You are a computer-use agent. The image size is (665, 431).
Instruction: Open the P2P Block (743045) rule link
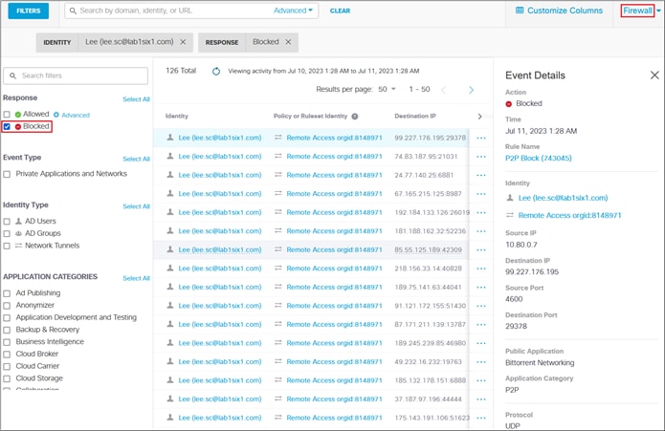click(x=538, y=158)
